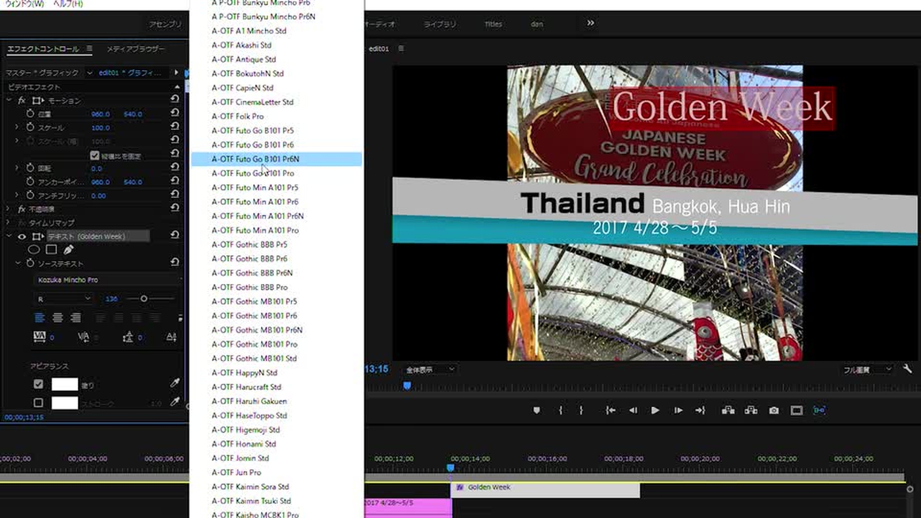Image resolution: width=921 pixels, height=518 pixels.
Task: Enable the stroke checkbox
Action: (x=38, y=403)
